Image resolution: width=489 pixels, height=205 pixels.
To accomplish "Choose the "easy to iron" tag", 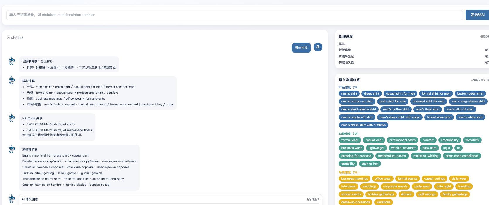I will [370, 164].
